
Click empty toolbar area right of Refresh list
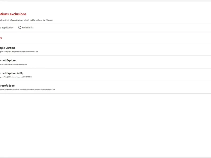[121, 28]
